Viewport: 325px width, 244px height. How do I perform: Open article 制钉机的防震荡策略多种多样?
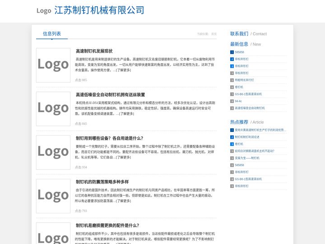point(102,182)
